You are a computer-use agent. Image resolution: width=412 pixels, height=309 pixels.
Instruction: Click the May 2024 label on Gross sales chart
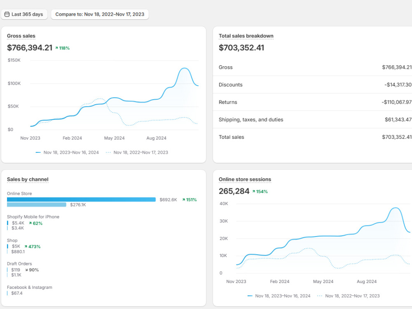click(x=114, y=138)
